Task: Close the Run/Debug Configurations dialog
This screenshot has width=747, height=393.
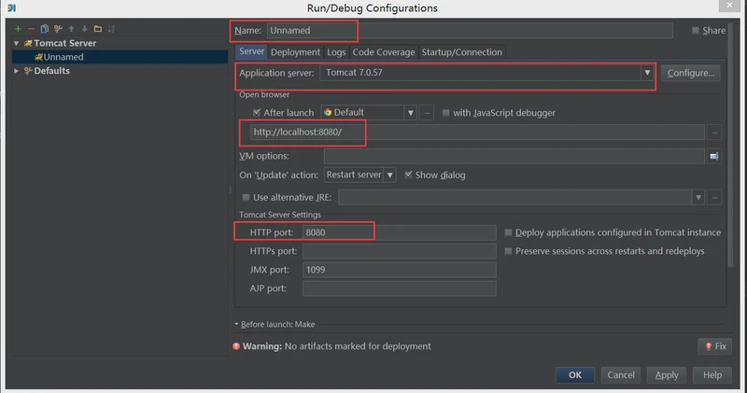Action: coord(729,6)
